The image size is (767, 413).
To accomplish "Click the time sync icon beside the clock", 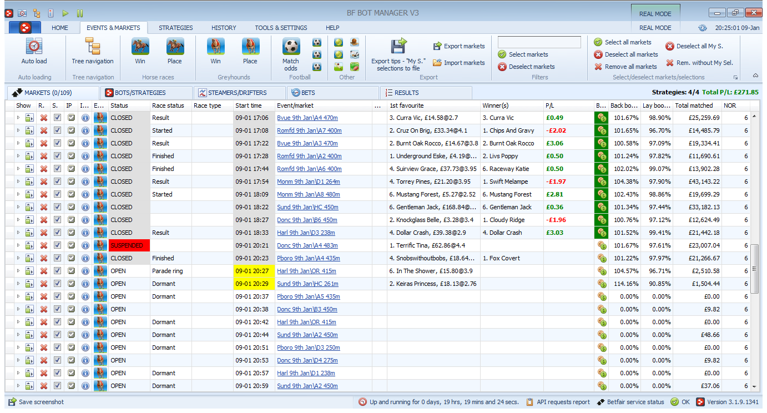I will point(703,28).
